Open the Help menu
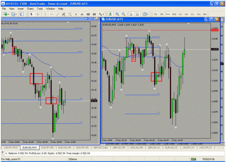This screenshot has height=162, width=226. coord(61,9)
